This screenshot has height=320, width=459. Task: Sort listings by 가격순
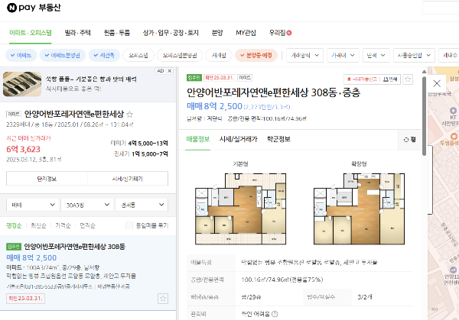(x=63, y=225)
